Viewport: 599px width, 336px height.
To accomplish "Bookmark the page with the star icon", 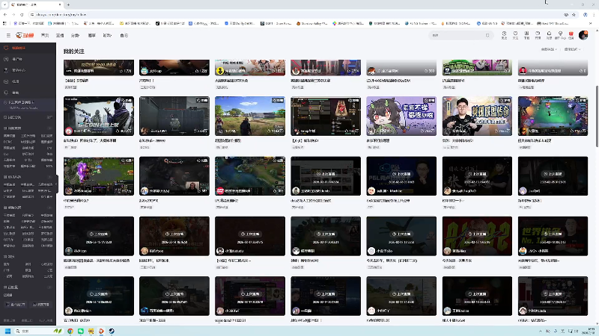I will [574, 14].
